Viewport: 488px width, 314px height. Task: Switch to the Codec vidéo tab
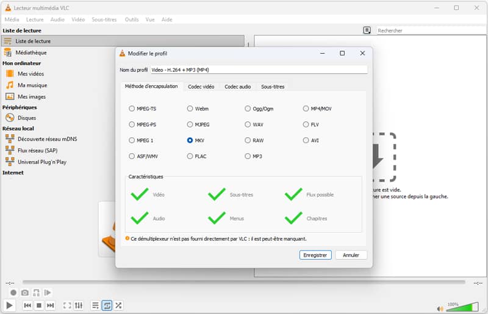(x=201, y=87)
